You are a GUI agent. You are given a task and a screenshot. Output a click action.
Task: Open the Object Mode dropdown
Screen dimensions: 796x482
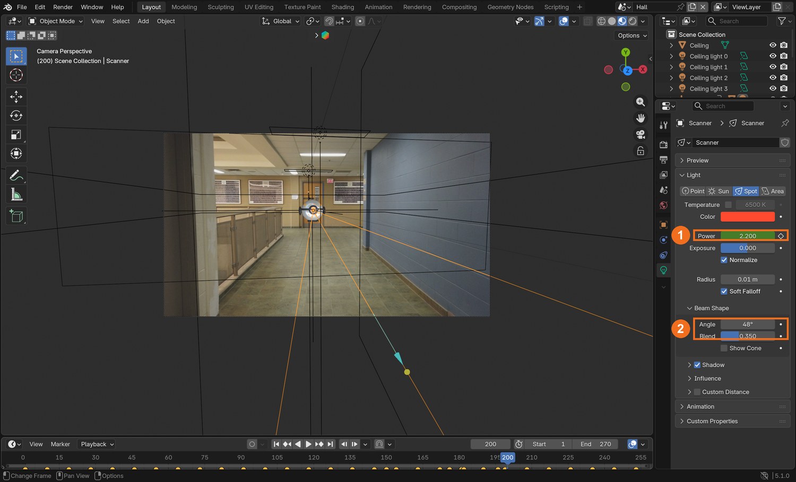56,21
